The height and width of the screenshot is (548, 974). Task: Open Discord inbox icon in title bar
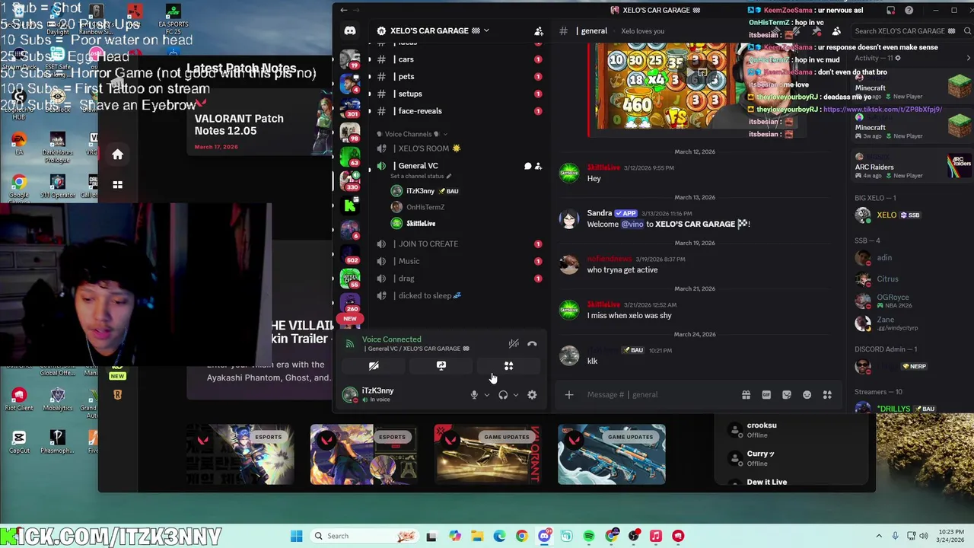890,11
